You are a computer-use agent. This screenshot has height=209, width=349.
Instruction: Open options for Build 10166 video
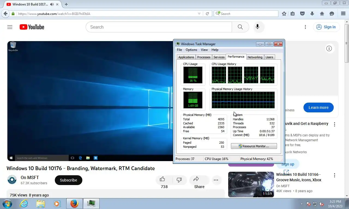[x=335, y=175]
